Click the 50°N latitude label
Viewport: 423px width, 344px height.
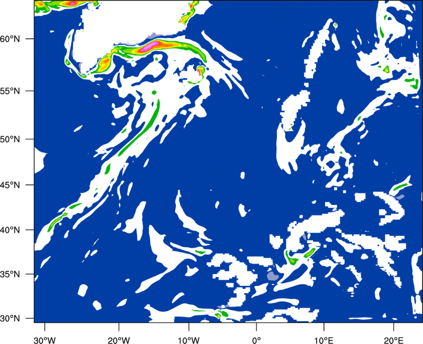pyautogui.click(x=10, y=139)
